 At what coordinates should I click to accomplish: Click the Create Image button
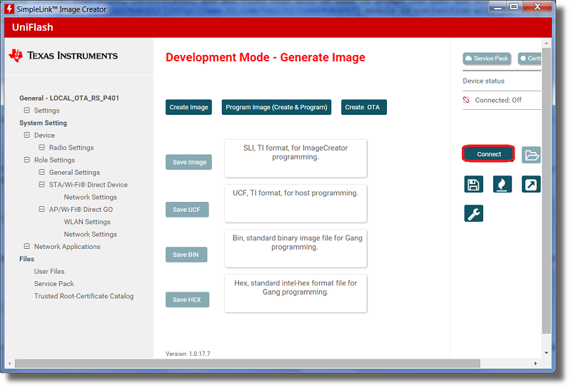[188, 107]
